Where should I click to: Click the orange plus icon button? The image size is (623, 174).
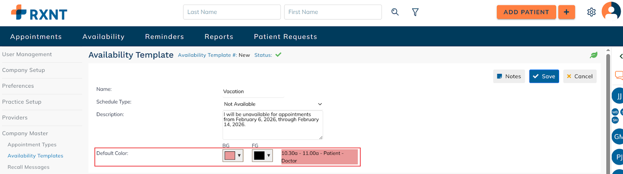click(x=567, y=12)
